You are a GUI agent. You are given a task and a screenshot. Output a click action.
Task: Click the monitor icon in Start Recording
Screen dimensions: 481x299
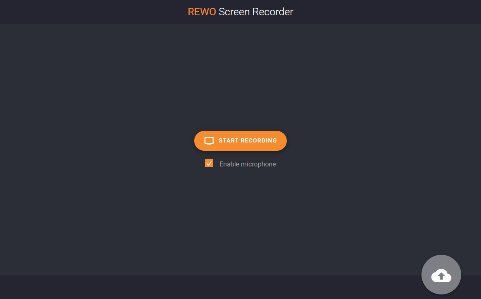[x=209, y=141]
